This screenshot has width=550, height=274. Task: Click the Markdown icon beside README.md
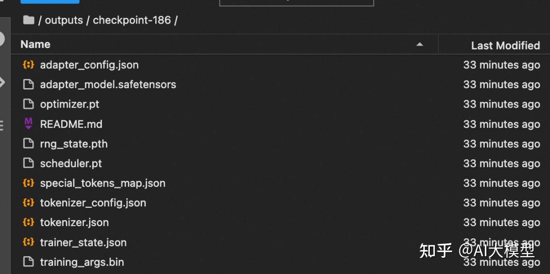[29, 124]
